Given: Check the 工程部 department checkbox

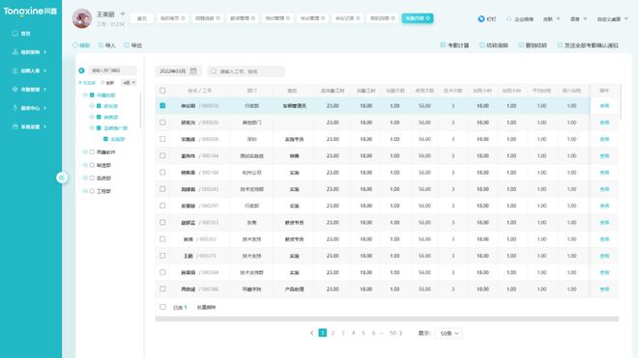Looking at the screenshot, I should point(92,191).
